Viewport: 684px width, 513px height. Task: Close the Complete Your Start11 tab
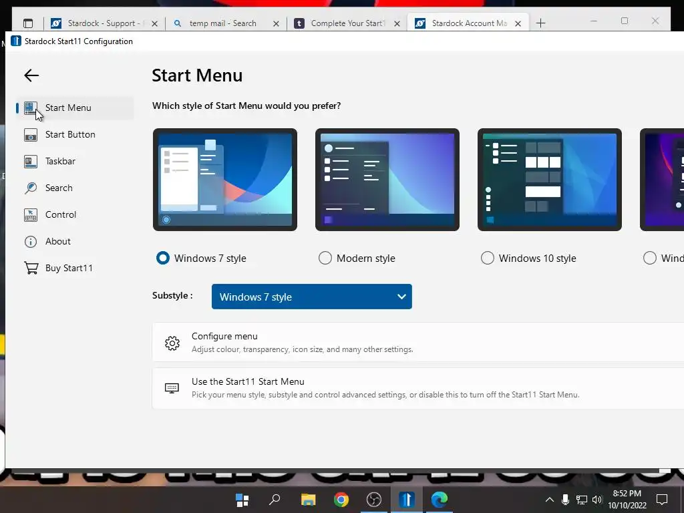pos(397,23)
